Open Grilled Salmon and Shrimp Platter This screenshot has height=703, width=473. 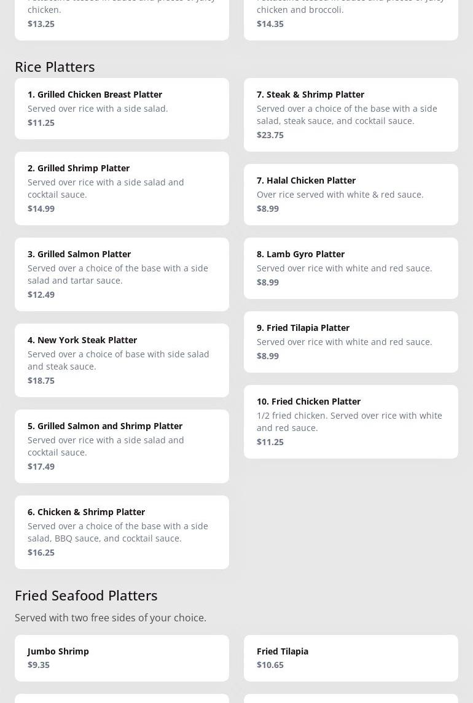click(x=122, y=446)
